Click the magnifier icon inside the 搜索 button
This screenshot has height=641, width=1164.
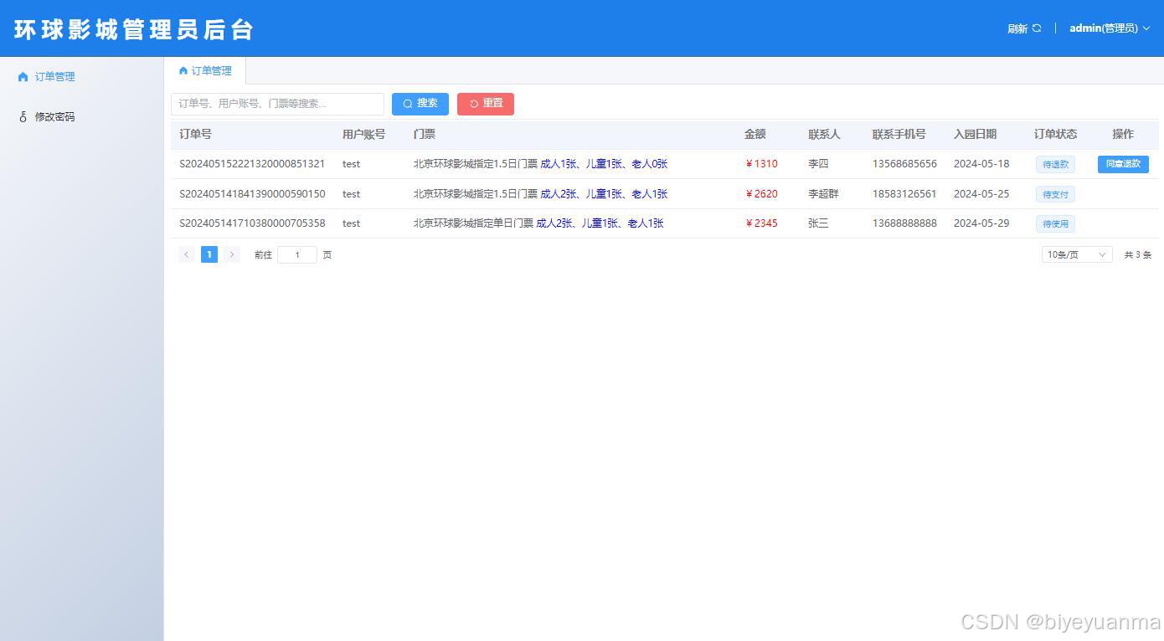point(408,103)
